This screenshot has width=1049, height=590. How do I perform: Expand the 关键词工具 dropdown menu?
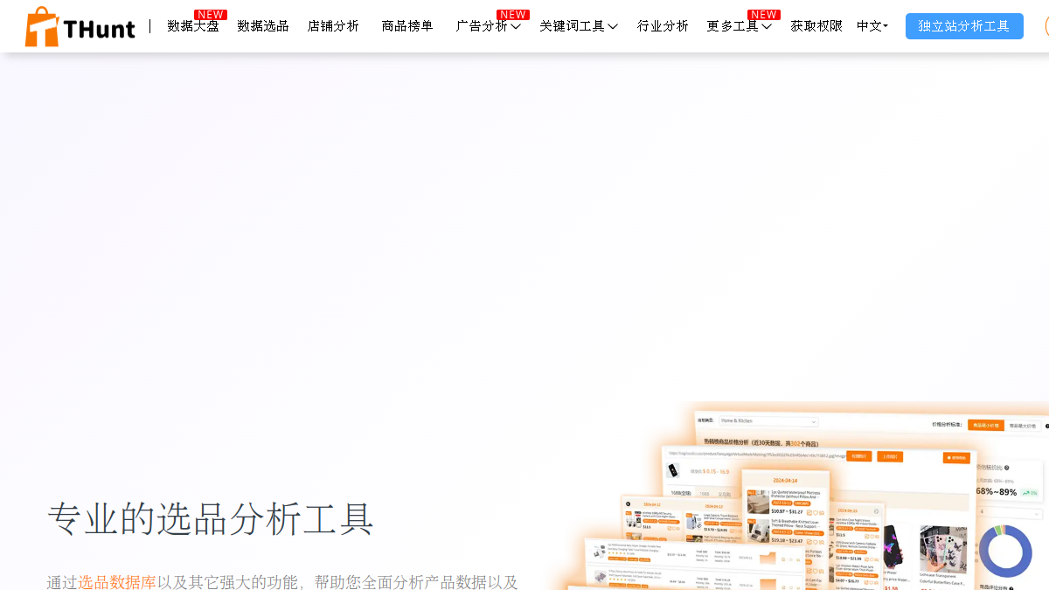(x=579, y=26)
